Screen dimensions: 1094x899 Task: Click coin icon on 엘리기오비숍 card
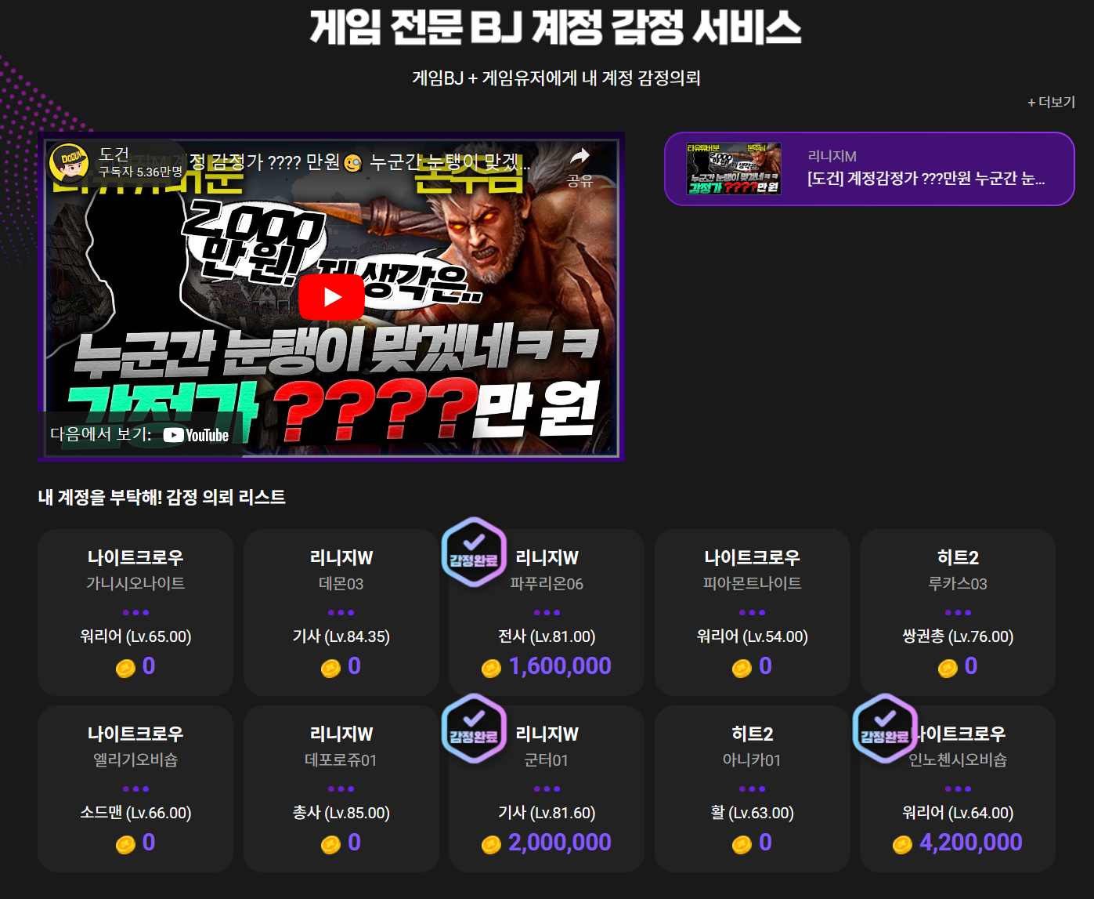pyautogui.click(x=125, y=844)
